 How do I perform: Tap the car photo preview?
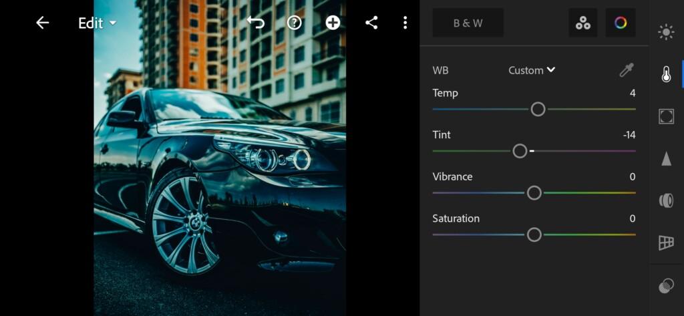[x=220, y=158]
